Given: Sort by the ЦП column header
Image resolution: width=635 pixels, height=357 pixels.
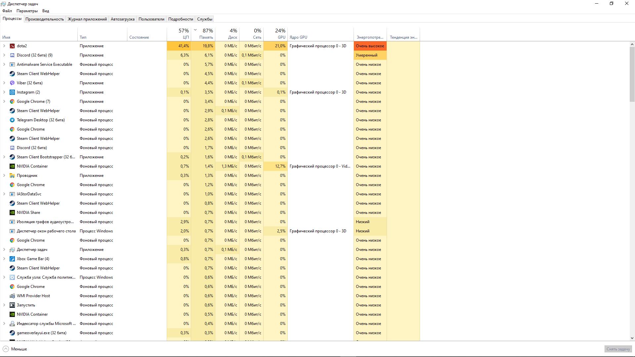Looking at the screenshot, I should click(179, 34).
